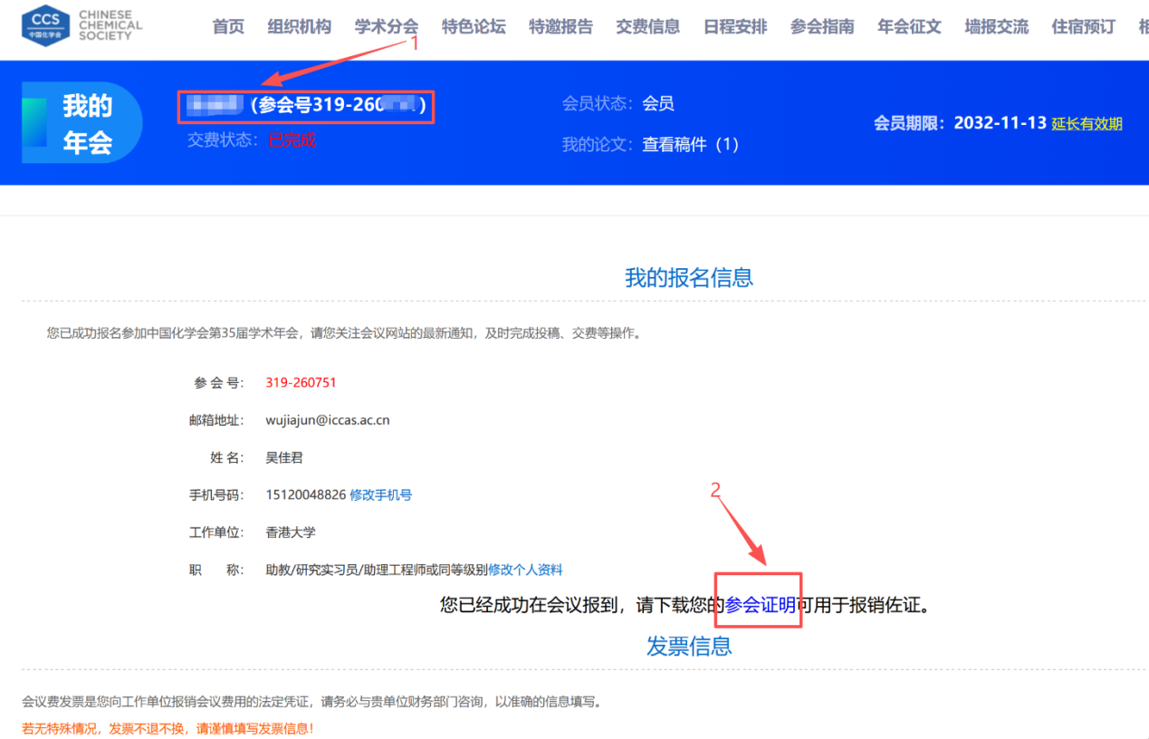Click the 修改手机号 link

click(380, 495)
